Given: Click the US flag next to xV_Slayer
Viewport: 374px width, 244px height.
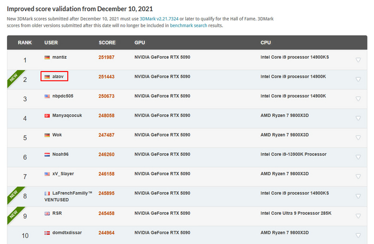Looking at the screenshot, I should coord(47,174).
